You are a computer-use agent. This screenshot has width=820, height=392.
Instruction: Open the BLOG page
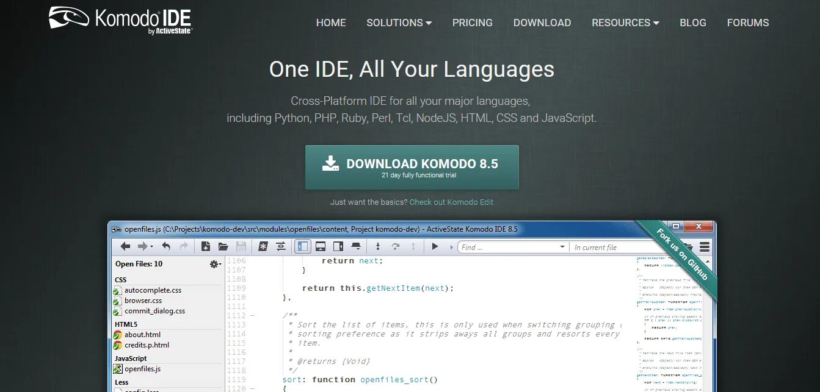coord(693,23)
